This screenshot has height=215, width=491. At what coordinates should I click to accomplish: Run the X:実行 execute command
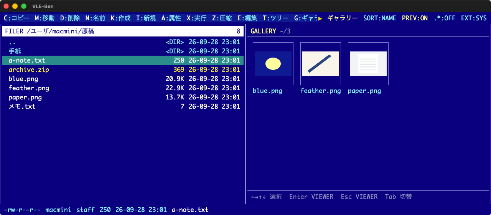coord(196,18)
